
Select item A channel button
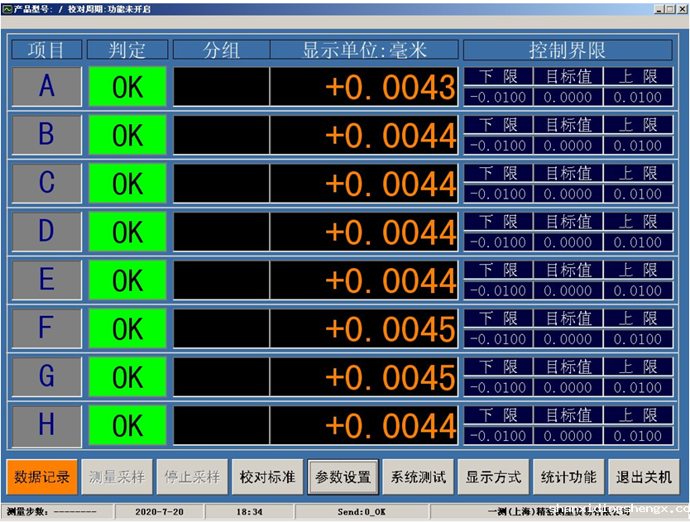46,87
